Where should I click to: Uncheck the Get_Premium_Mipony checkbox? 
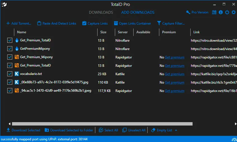[x=10, y=57]
